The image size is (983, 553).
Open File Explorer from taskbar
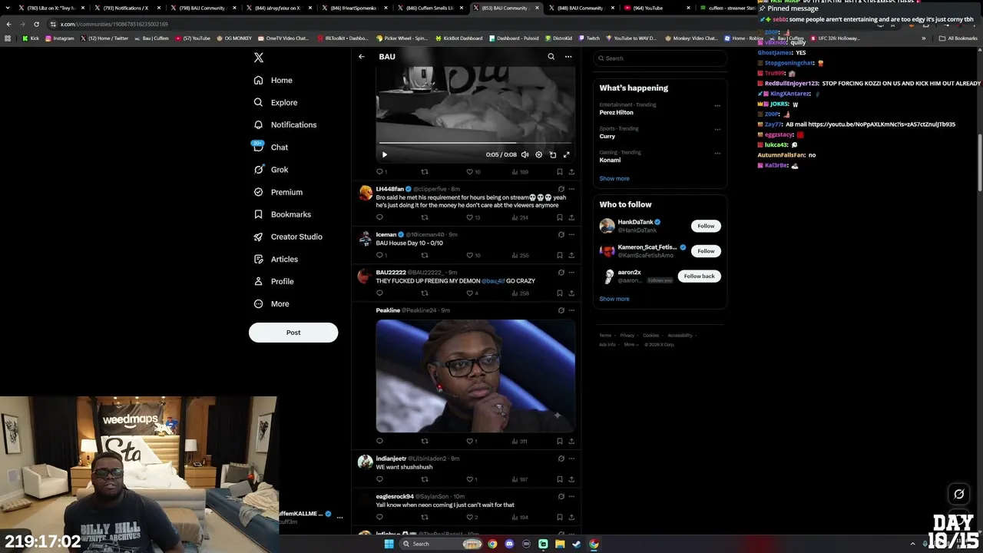(560, 544)
